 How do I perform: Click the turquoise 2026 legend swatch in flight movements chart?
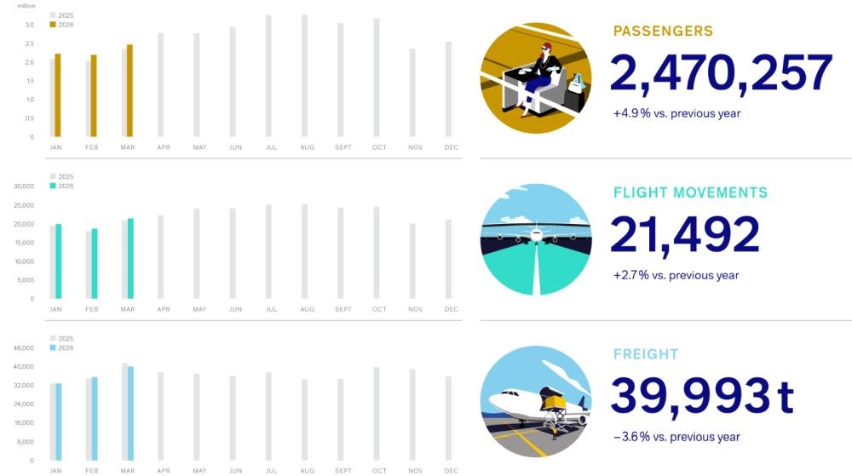[x=53, y=186]
